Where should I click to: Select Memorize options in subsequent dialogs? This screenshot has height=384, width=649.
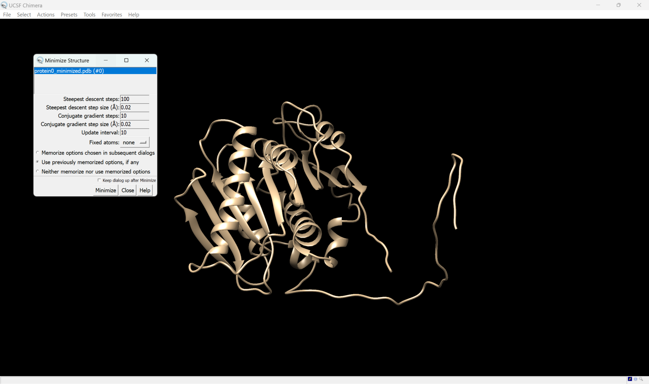click(37, 153)
